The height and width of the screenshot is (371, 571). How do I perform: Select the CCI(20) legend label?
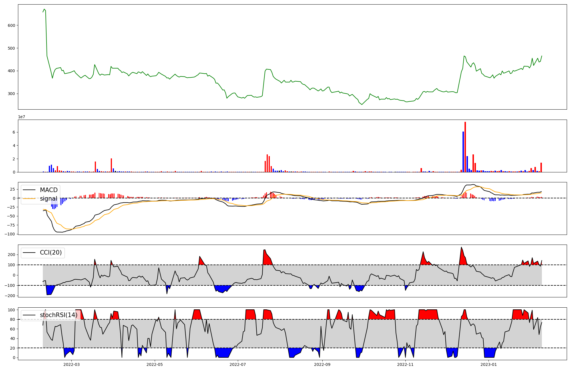coord(51,253)
